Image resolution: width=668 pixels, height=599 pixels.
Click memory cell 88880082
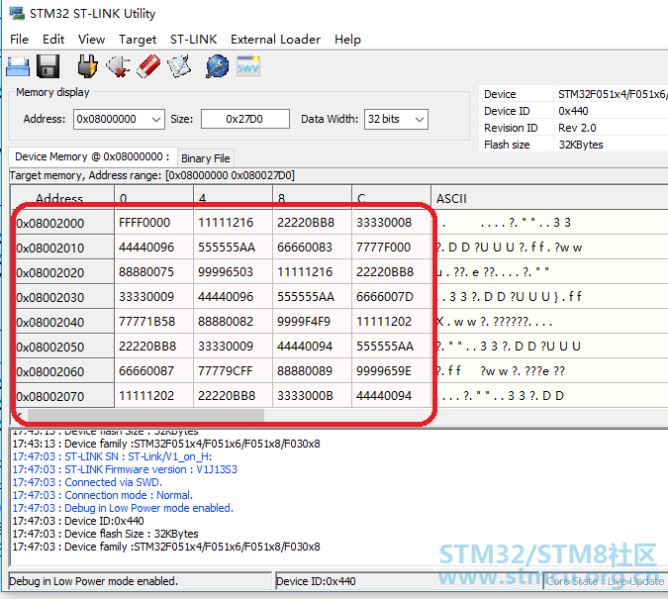tap(233, 322)
